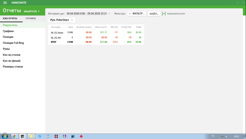Click the date interval field
Image resolution: width=246 pixels, height=139 pixels.
click(86, 14)
